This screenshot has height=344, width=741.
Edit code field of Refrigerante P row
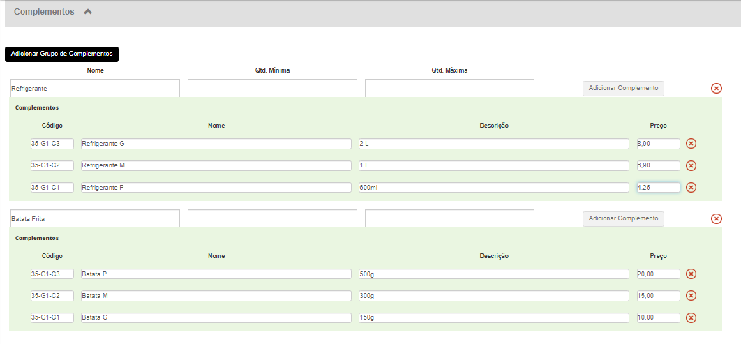pos(52,188)
